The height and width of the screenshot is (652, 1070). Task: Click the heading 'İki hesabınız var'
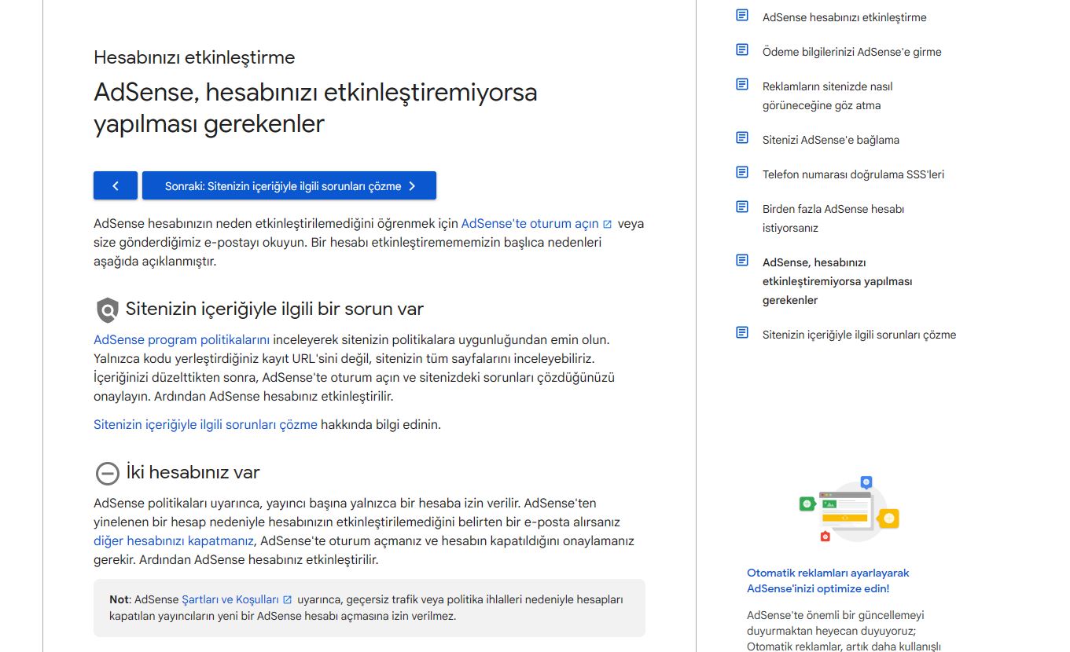pyautogui.click(x=193, y=472)
